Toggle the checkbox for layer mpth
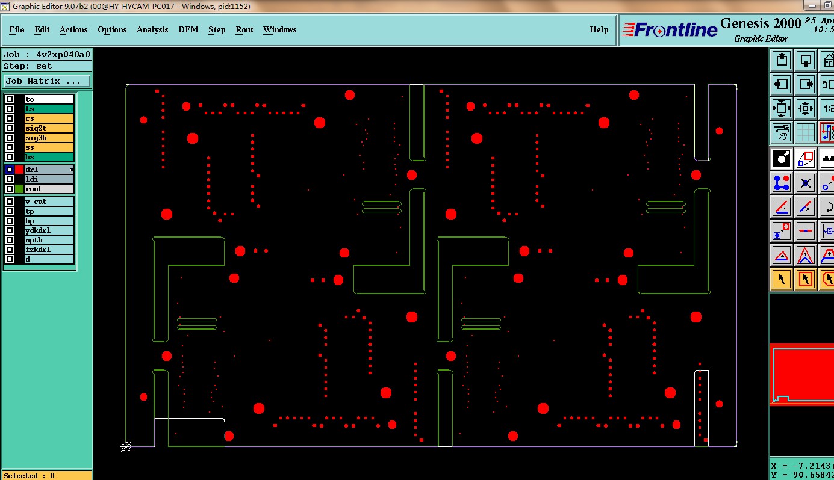 pyautogui.click(x=10, y=240)
